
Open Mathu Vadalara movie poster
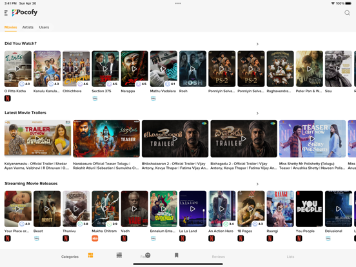[x=163, y=69]
